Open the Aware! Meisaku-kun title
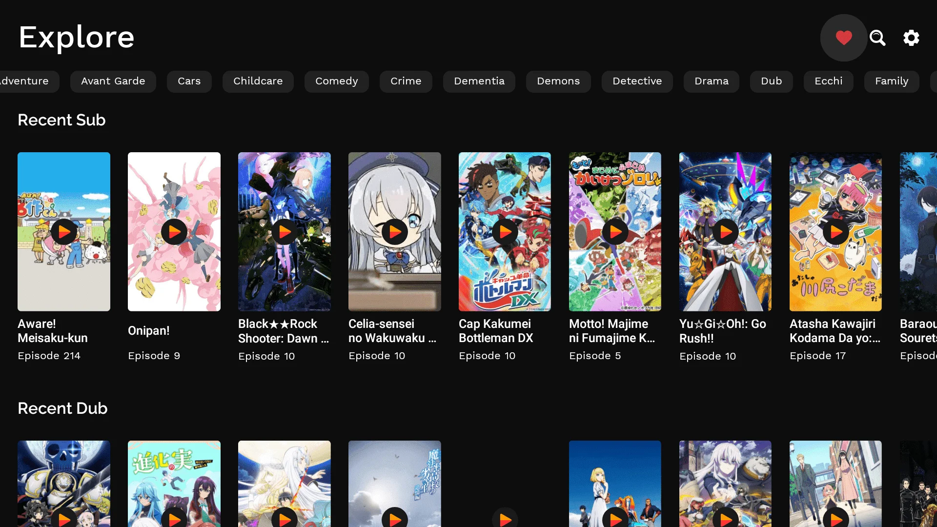The image size is (937, 527). (x=53, y=331)
